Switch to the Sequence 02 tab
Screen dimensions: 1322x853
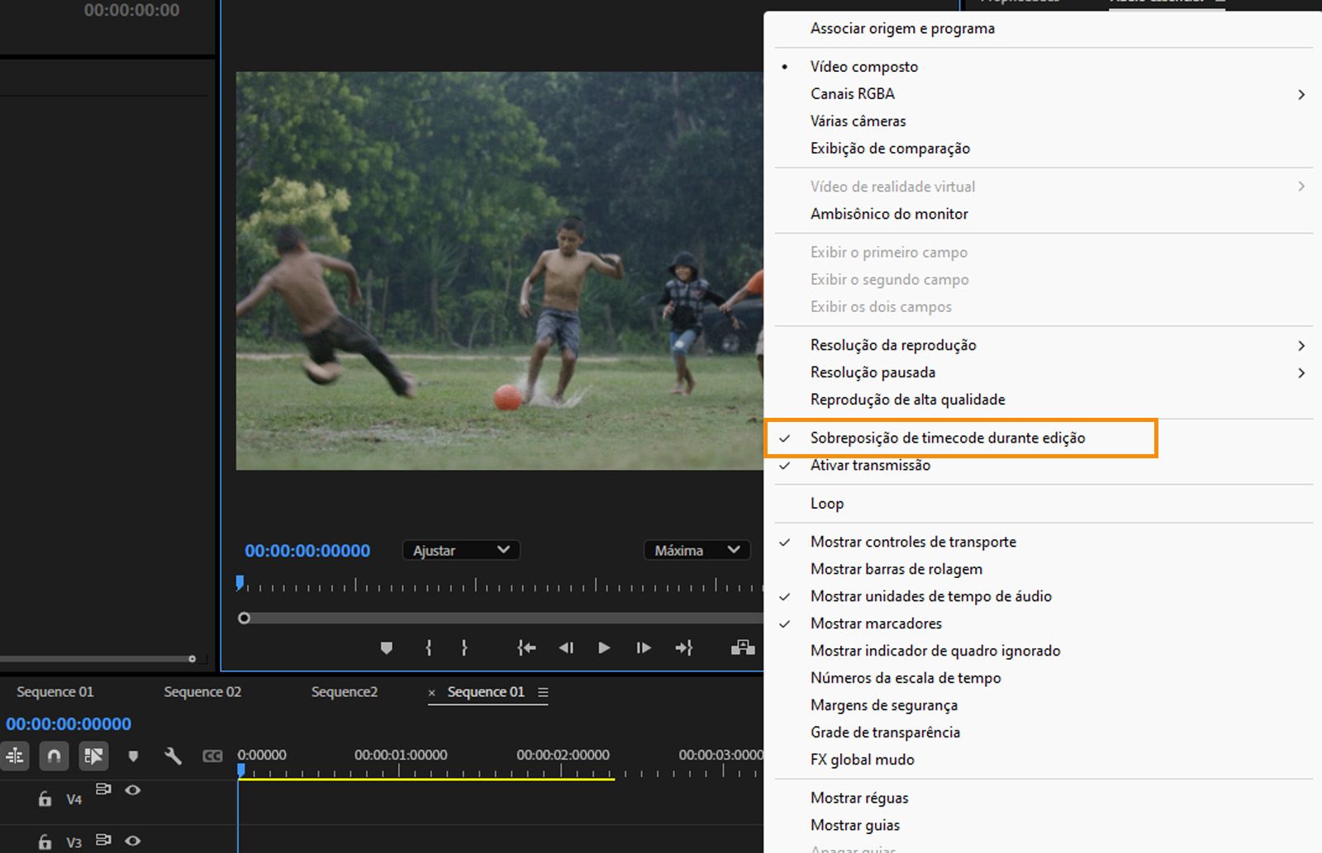point(201,692)
